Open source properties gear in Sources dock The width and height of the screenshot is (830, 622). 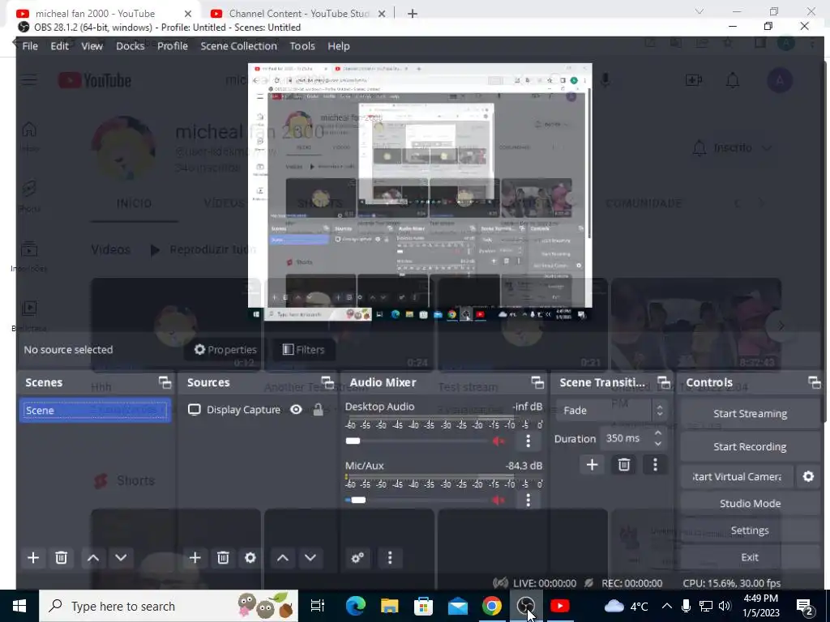click(x=250, y=557)
